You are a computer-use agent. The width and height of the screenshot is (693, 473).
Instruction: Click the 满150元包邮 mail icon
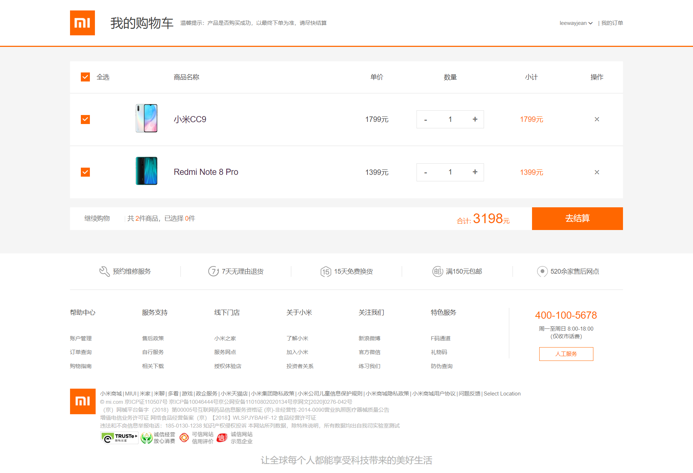click(x=437, y=271)
